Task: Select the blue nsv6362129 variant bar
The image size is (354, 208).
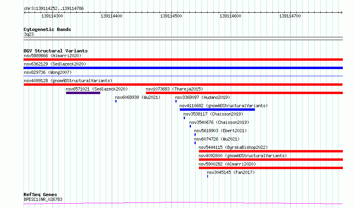Action: pos(183,68)
